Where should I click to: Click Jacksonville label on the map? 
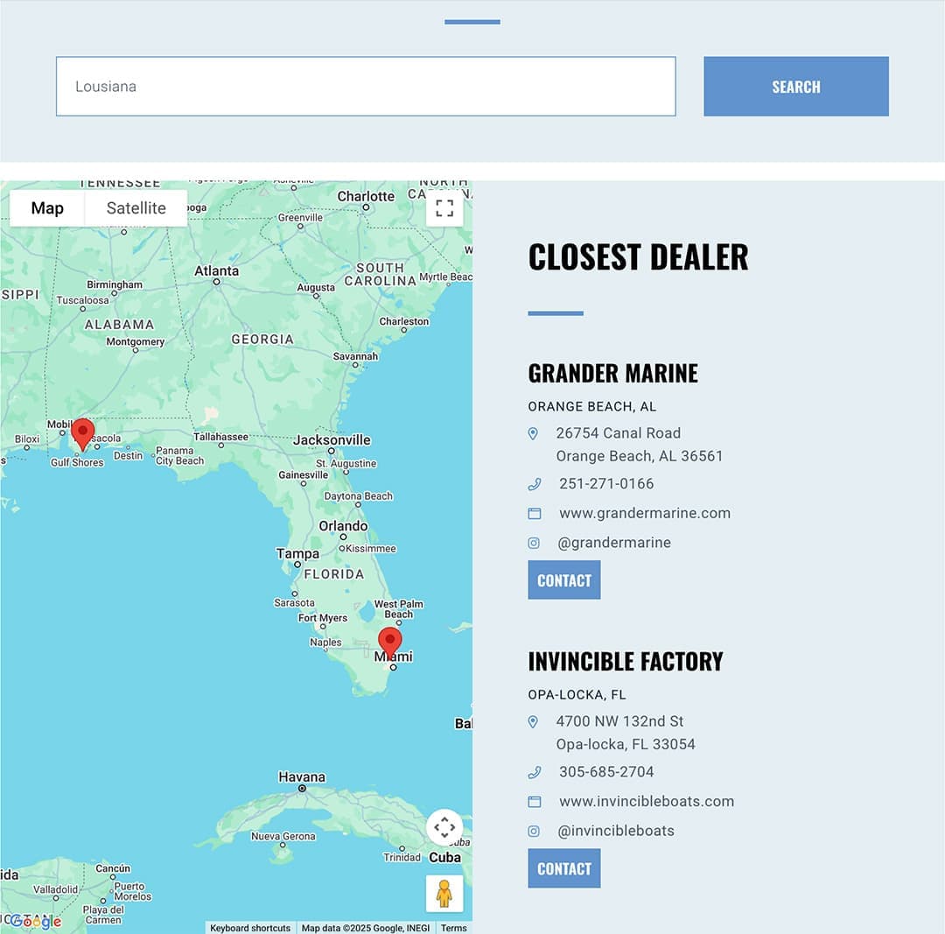[332, 440]
